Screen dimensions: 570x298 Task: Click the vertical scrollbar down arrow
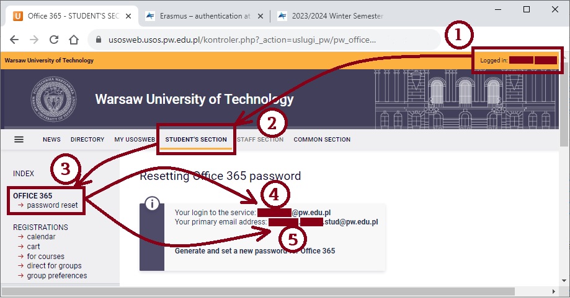click(x=564, y=281)
